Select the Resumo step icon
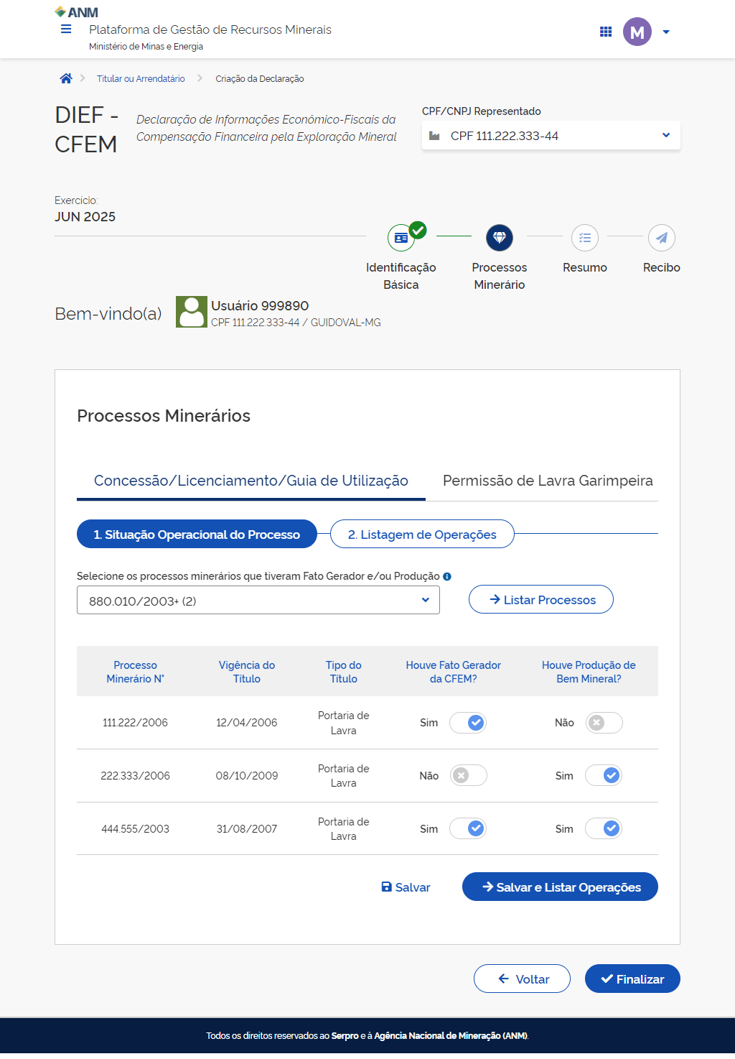The image size is (735, 1059). point(585,238)
